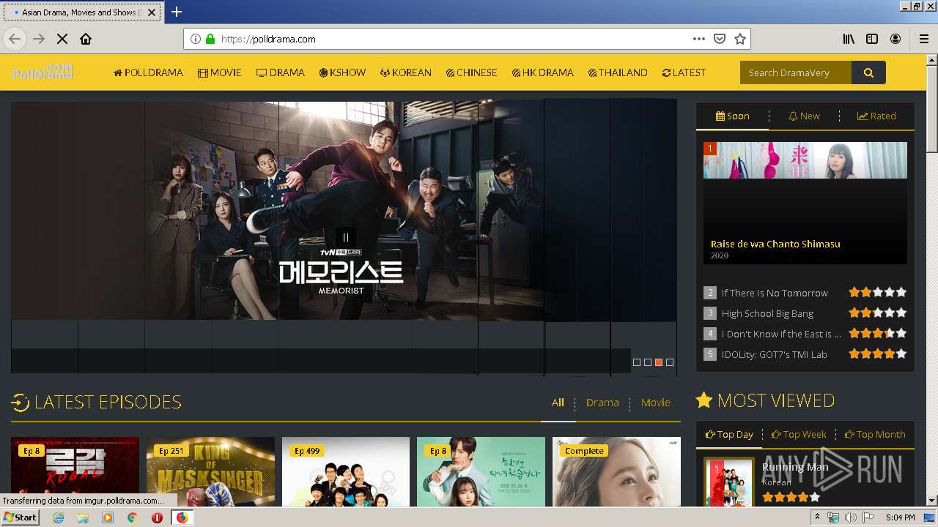Open HK DRAMA menu item

tap(543, 72)
